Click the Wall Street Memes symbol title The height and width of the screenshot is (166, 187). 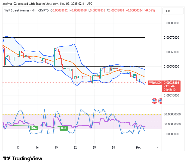point(17,10)
